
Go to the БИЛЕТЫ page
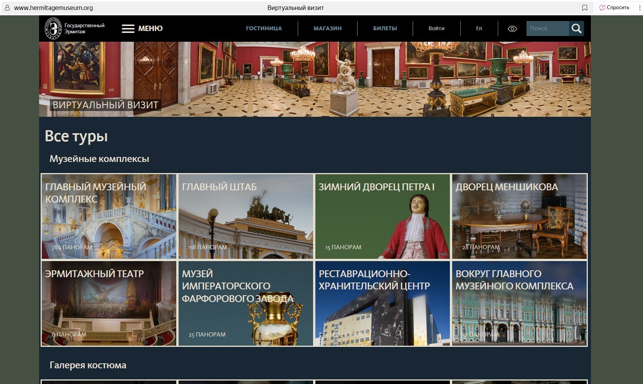point(385,28)
